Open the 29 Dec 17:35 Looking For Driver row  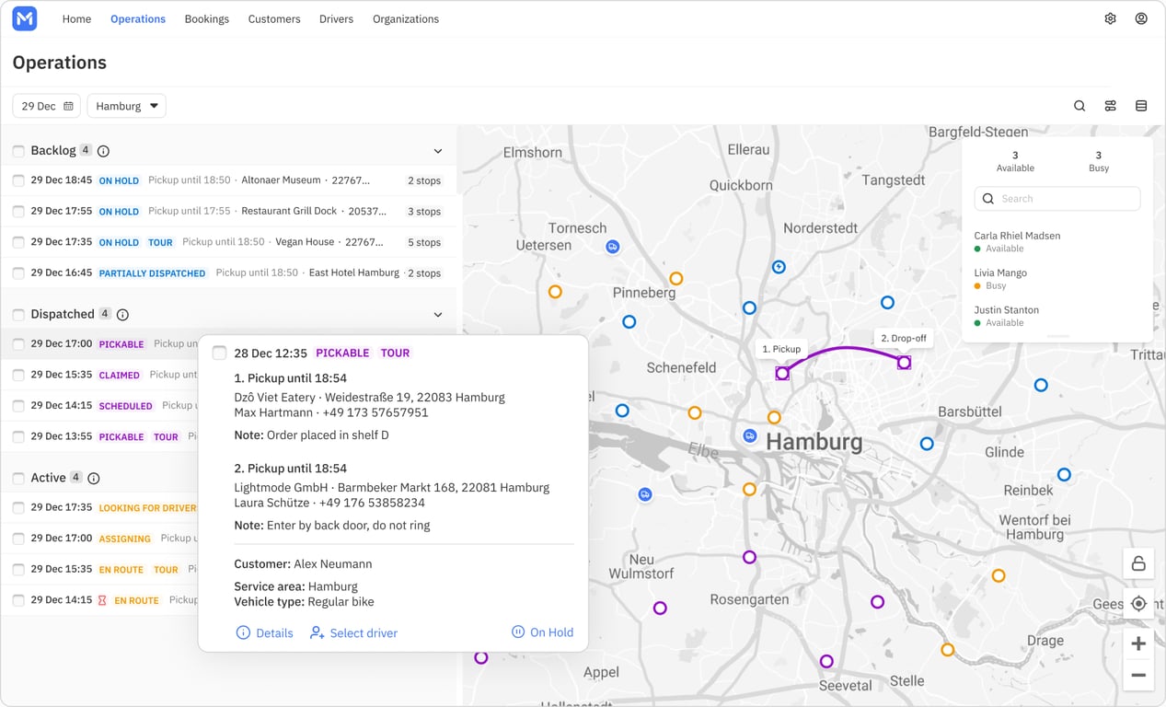pos(99,507)
